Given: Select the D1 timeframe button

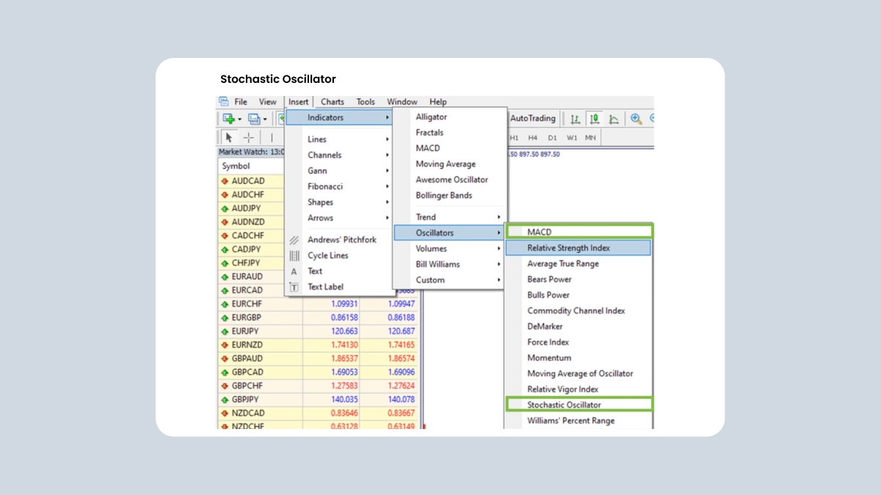Looking at the screenshot, I should (552, 137).
